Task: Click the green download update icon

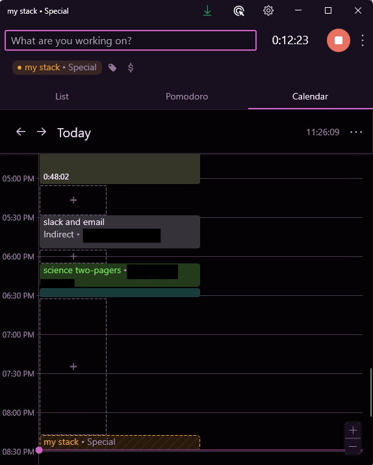Action: click(207, 11)
